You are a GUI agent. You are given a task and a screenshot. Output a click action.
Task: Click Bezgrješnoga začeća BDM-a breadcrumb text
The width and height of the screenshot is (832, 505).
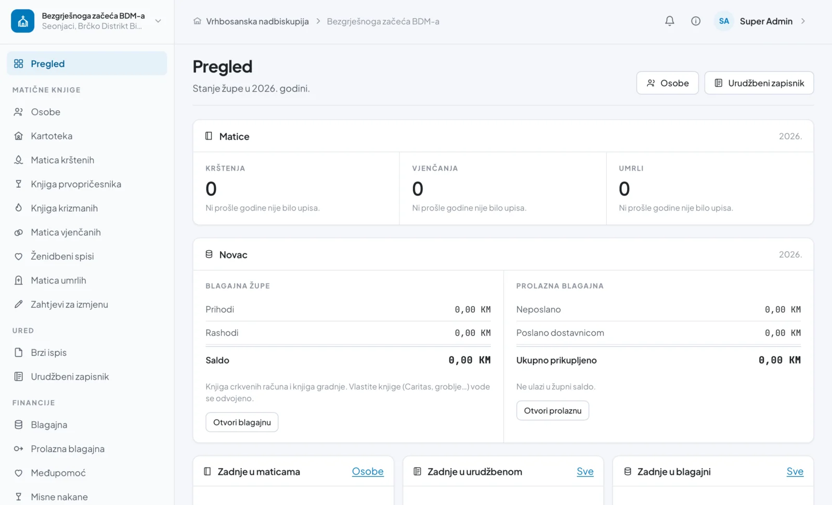pos(383,21)
